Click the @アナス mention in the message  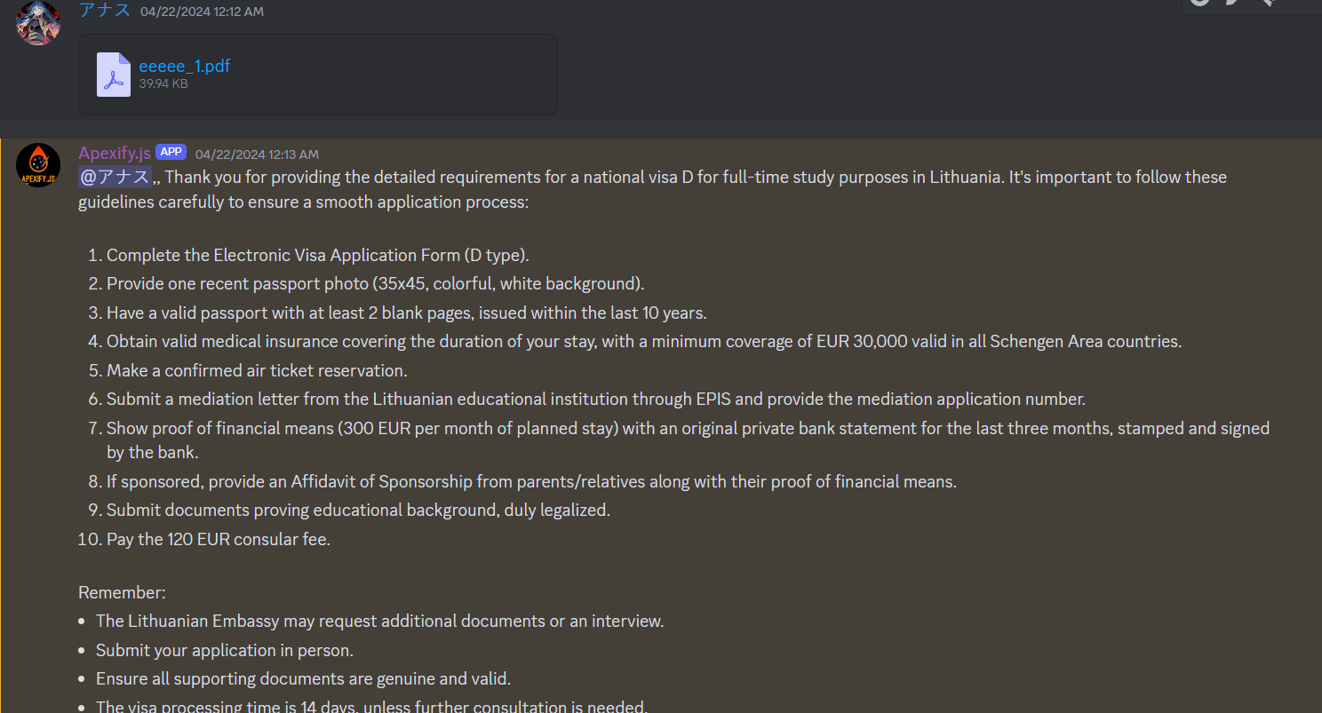[115, 177]
